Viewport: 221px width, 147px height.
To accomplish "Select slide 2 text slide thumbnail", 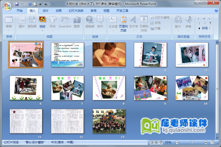I will click(67, 55).
